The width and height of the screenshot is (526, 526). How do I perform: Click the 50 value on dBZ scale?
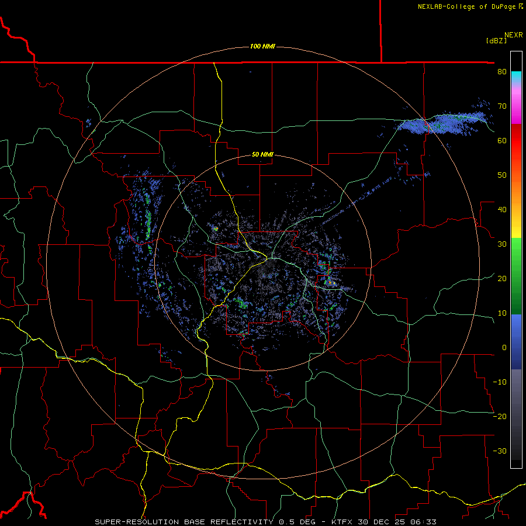502,175
